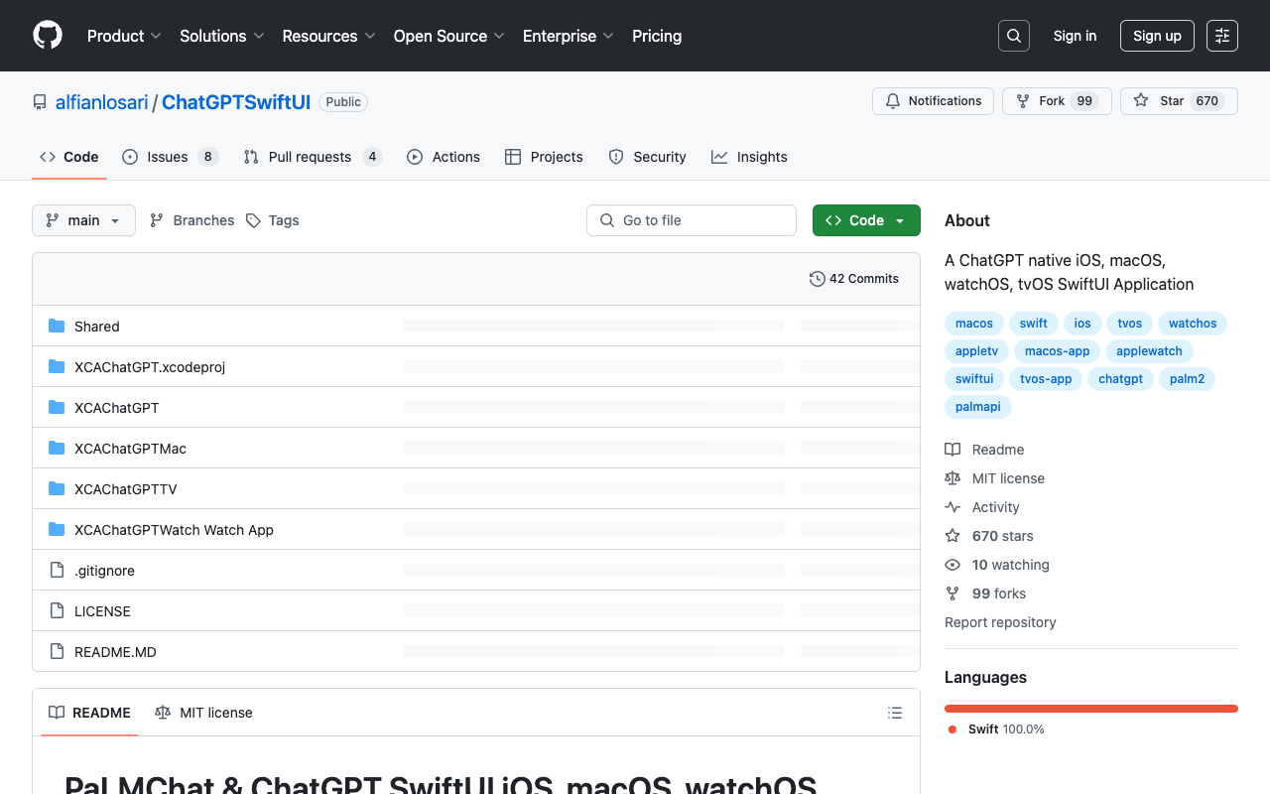Click the chatgpt topic tag
This screenshot has width=1270, height=794.
tap(1120, 379)
